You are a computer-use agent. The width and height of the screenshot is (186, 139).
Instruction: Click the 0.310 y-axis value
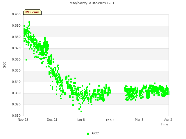click(x=16, y=116)
